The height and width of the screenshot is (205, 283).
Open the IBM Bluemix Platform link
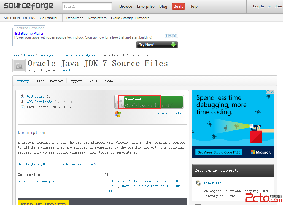[x=30, y=34]
